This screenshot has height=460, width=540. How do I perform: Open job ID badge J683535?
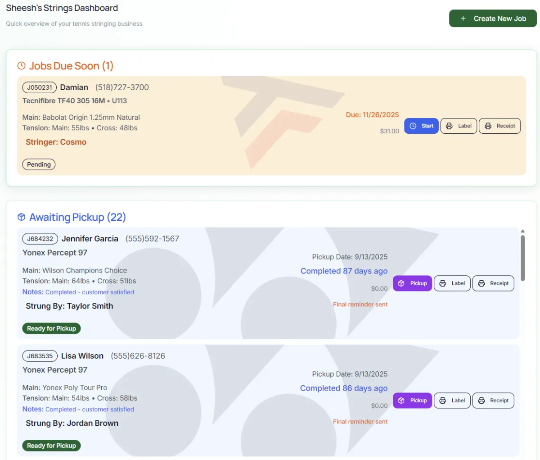pos(40,356)
